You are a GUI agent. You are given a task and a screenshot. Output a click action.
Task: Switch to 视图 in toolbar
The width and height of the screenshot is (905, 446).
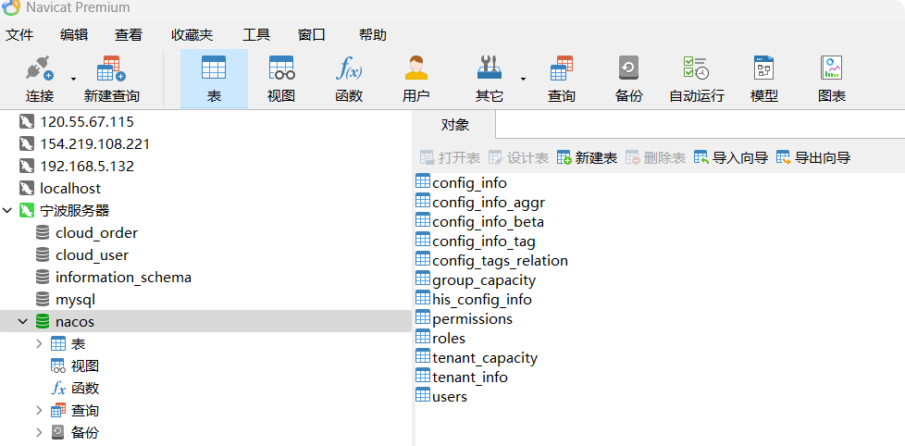281,79
